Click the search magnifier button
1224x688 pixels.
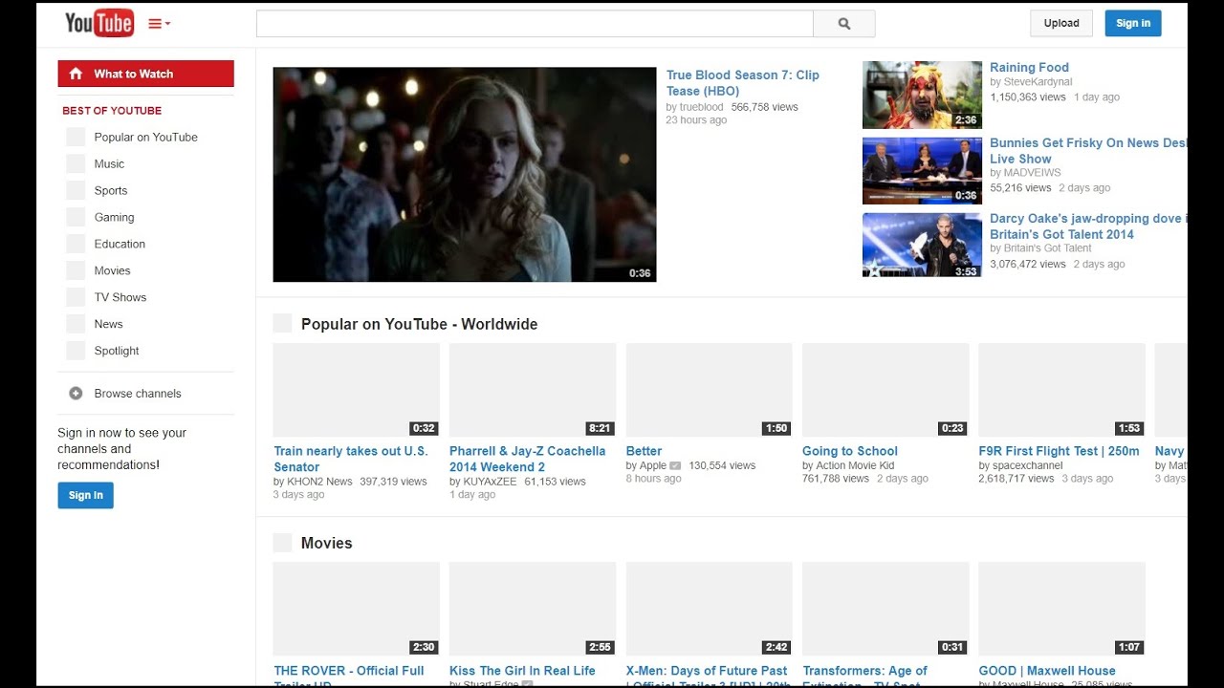844,24
